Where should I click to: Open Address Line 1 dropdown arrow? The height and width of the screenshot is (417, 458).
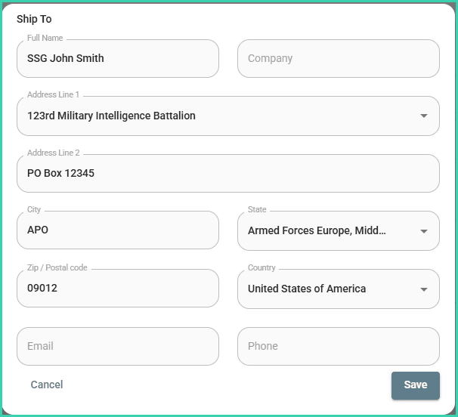pyautogui.click(x=423, y=116)
